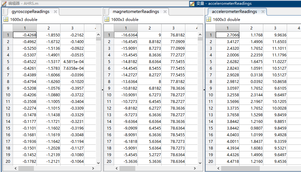This screenshot has width=301, height=172.
Task: Switch to the magnetometerReadings tab
Action: coord(136,12)
